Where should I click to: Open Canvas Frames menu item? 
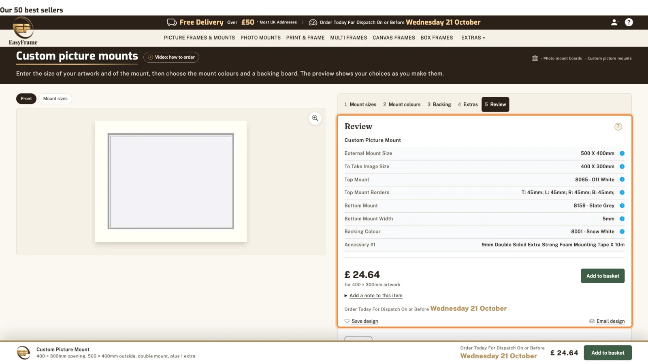coord(394,38)
